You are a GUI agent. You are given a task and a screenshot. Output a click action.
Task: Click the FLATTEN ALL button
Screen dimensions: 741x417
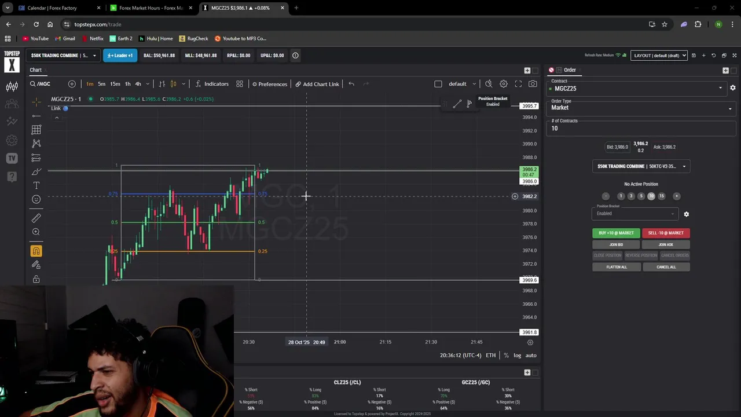coord(616,267)
